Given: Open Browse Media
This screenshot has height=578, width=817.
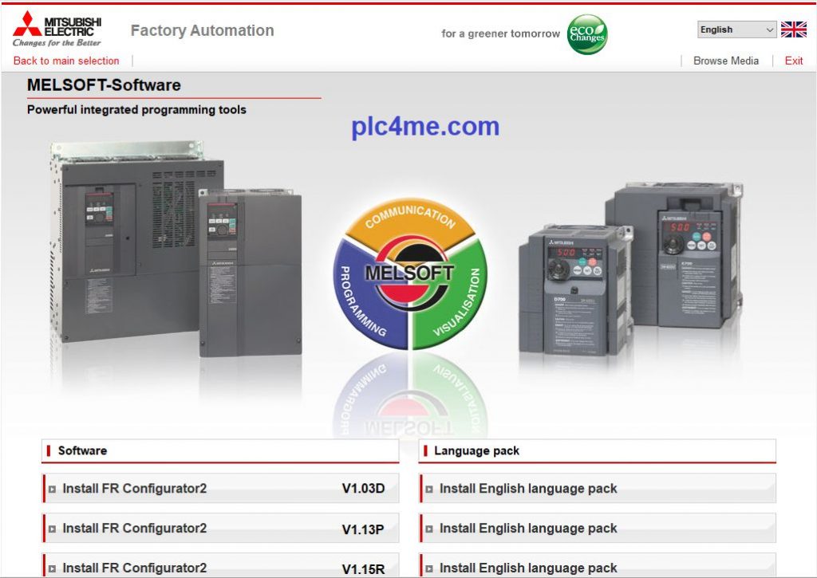Looking at the screenshot, I should (x=725, y=61).
